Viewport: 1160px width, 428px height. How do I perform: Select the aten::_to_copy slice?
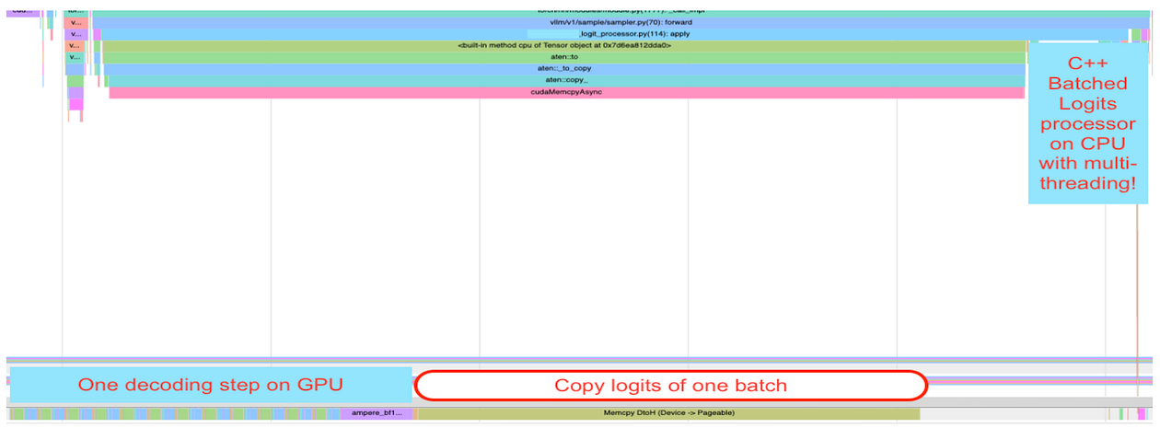pyautogui.click(x=564, y=69)
